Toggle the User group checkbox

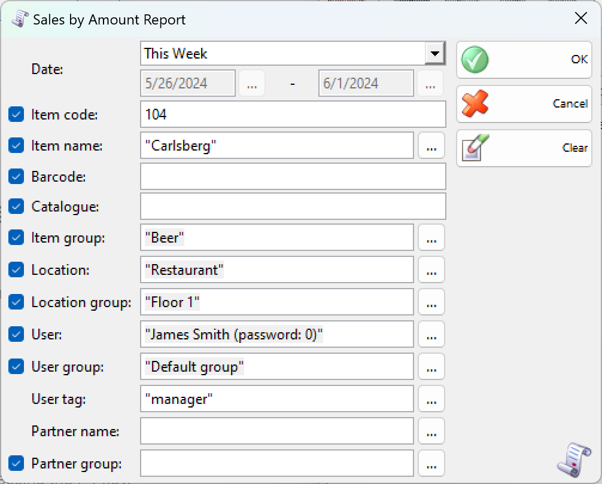16,366
